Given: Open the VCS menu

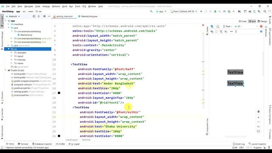Looking at the screenshot, I should pos(84,6).
